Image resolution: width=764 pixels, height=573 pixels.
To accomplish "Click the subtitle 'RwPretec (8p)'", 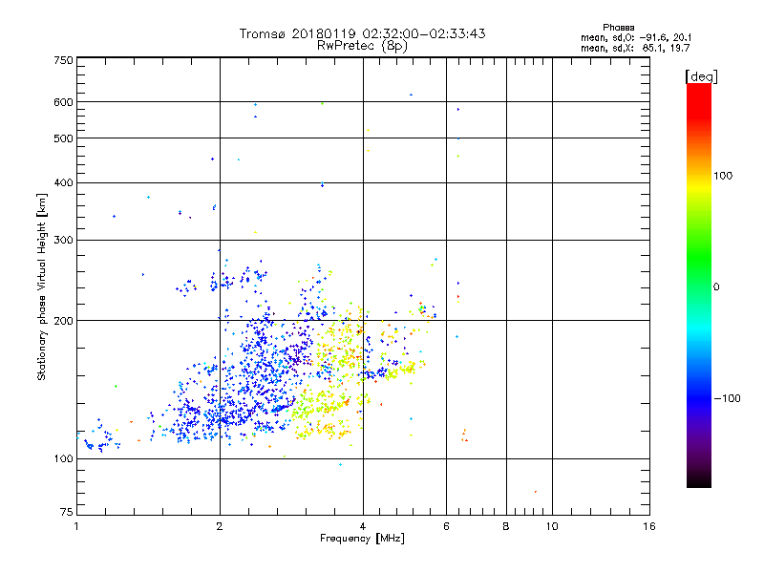I will [363, 46].
